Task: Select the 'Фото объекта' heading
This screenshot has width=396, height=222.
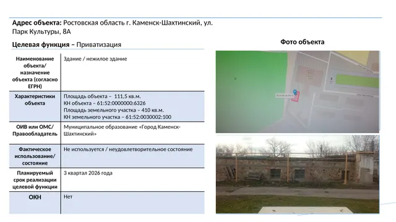Action: click(x=303, y=42)
